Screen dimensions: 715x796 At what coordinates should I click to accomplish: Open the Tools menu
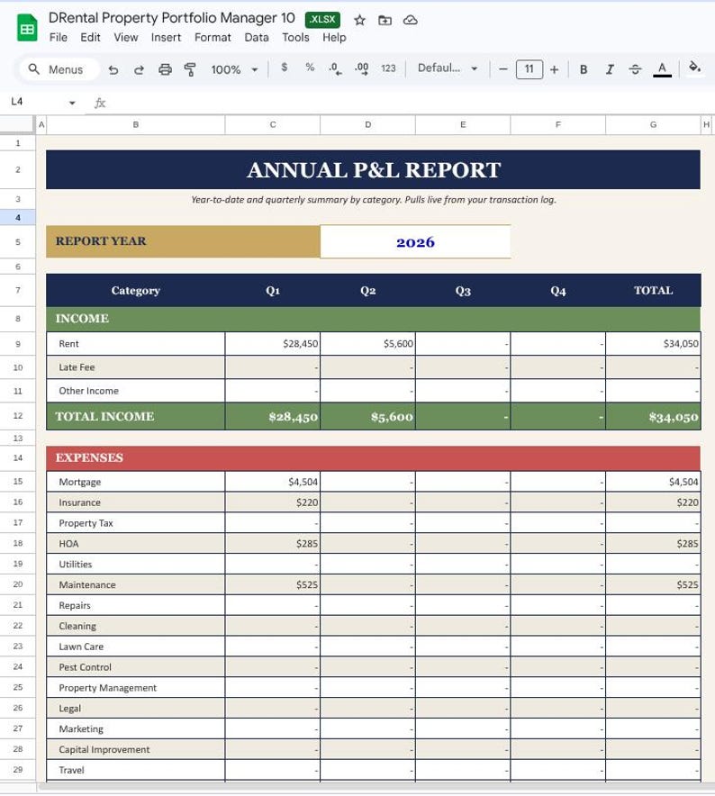295,38
